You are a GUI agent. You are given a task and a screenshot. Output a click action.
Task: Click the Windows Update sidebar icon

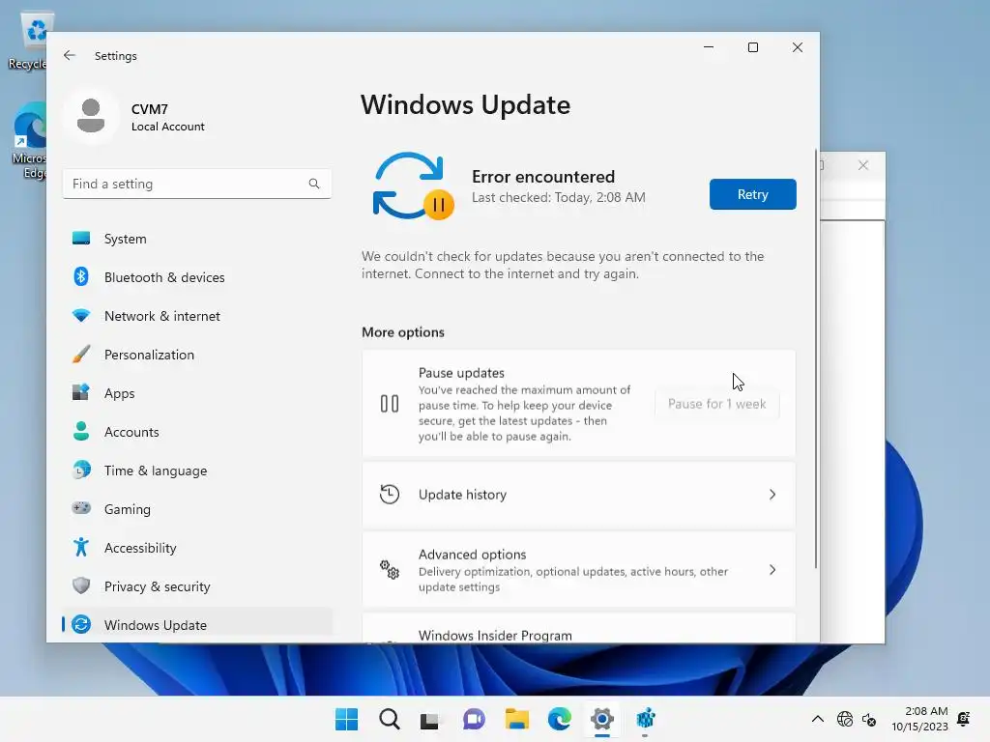pyautogui.click(x=81, y=625)
